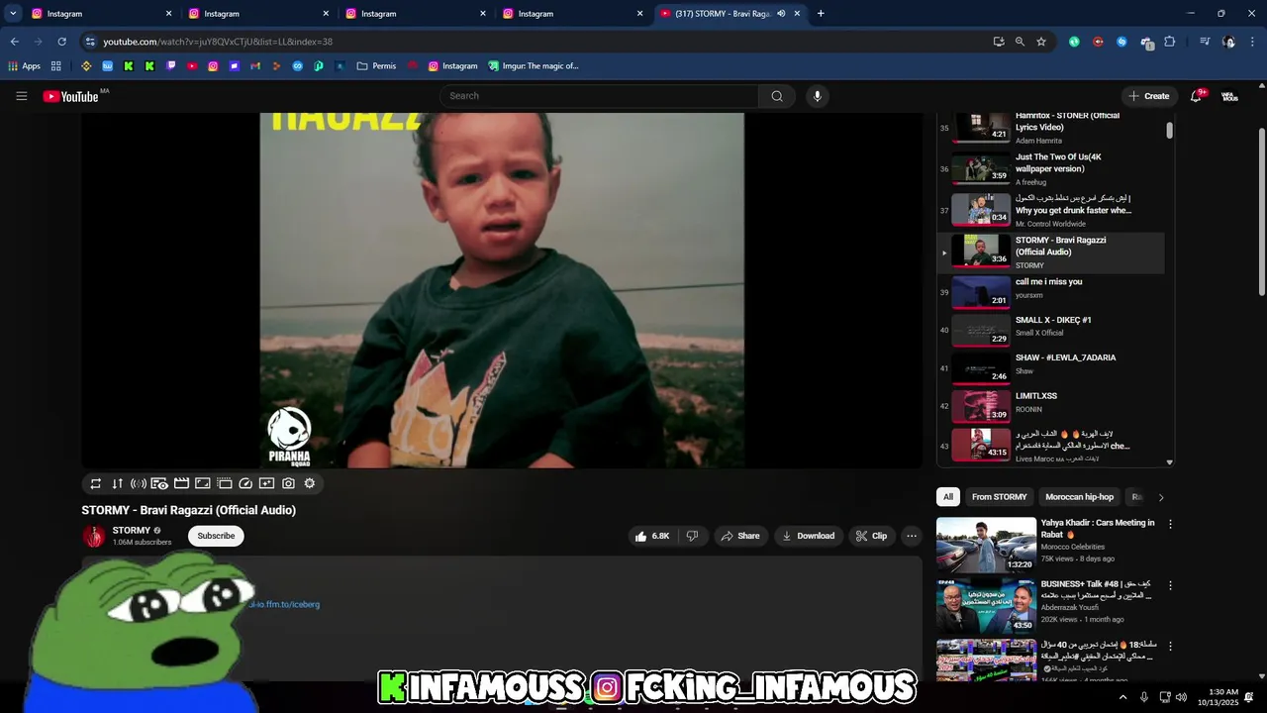Viewport: 1267px width, 713px height.
Task: Open the zoom magnifier icon in address bar
Action: 1020,42
